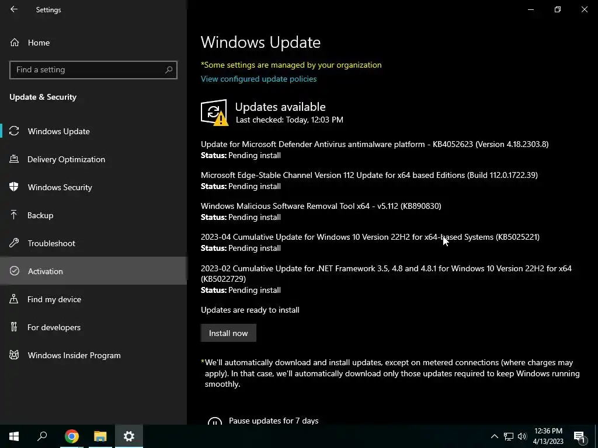Viewport: 598px width, 448px height.
Task: Open the Backup settings page
Action: [x=93, y=215]
